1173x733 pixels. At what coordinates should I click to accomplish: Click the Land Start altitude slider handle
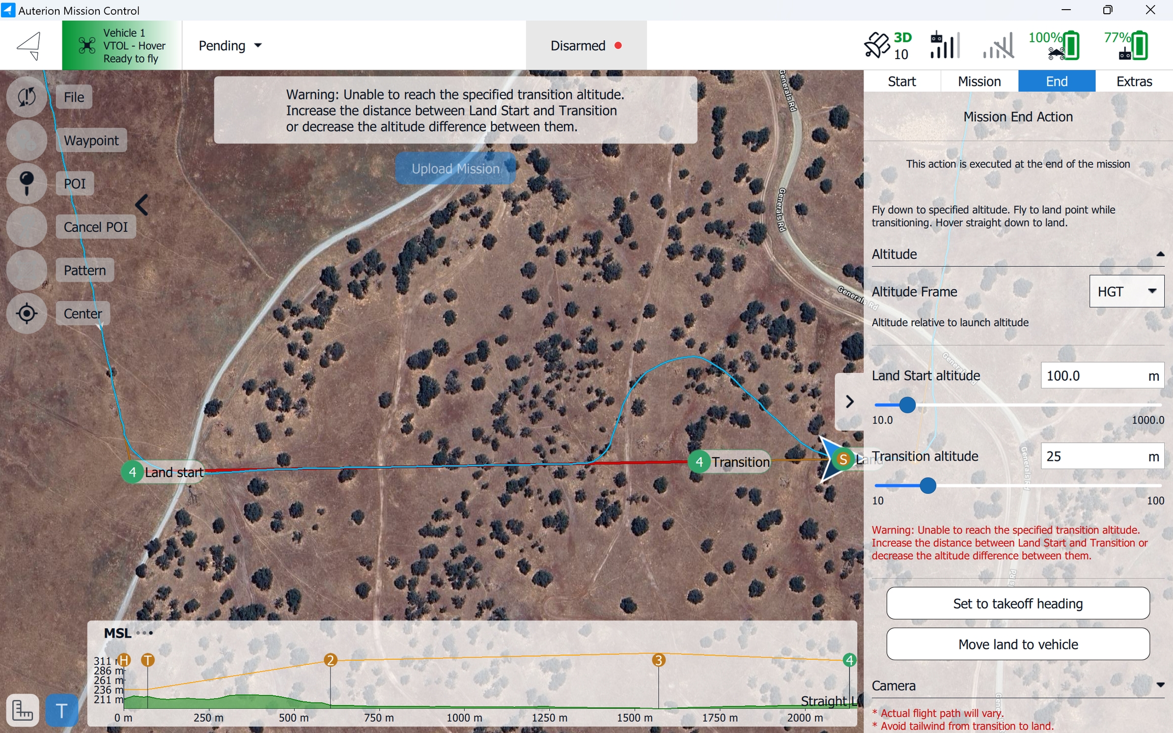point(907,405)
